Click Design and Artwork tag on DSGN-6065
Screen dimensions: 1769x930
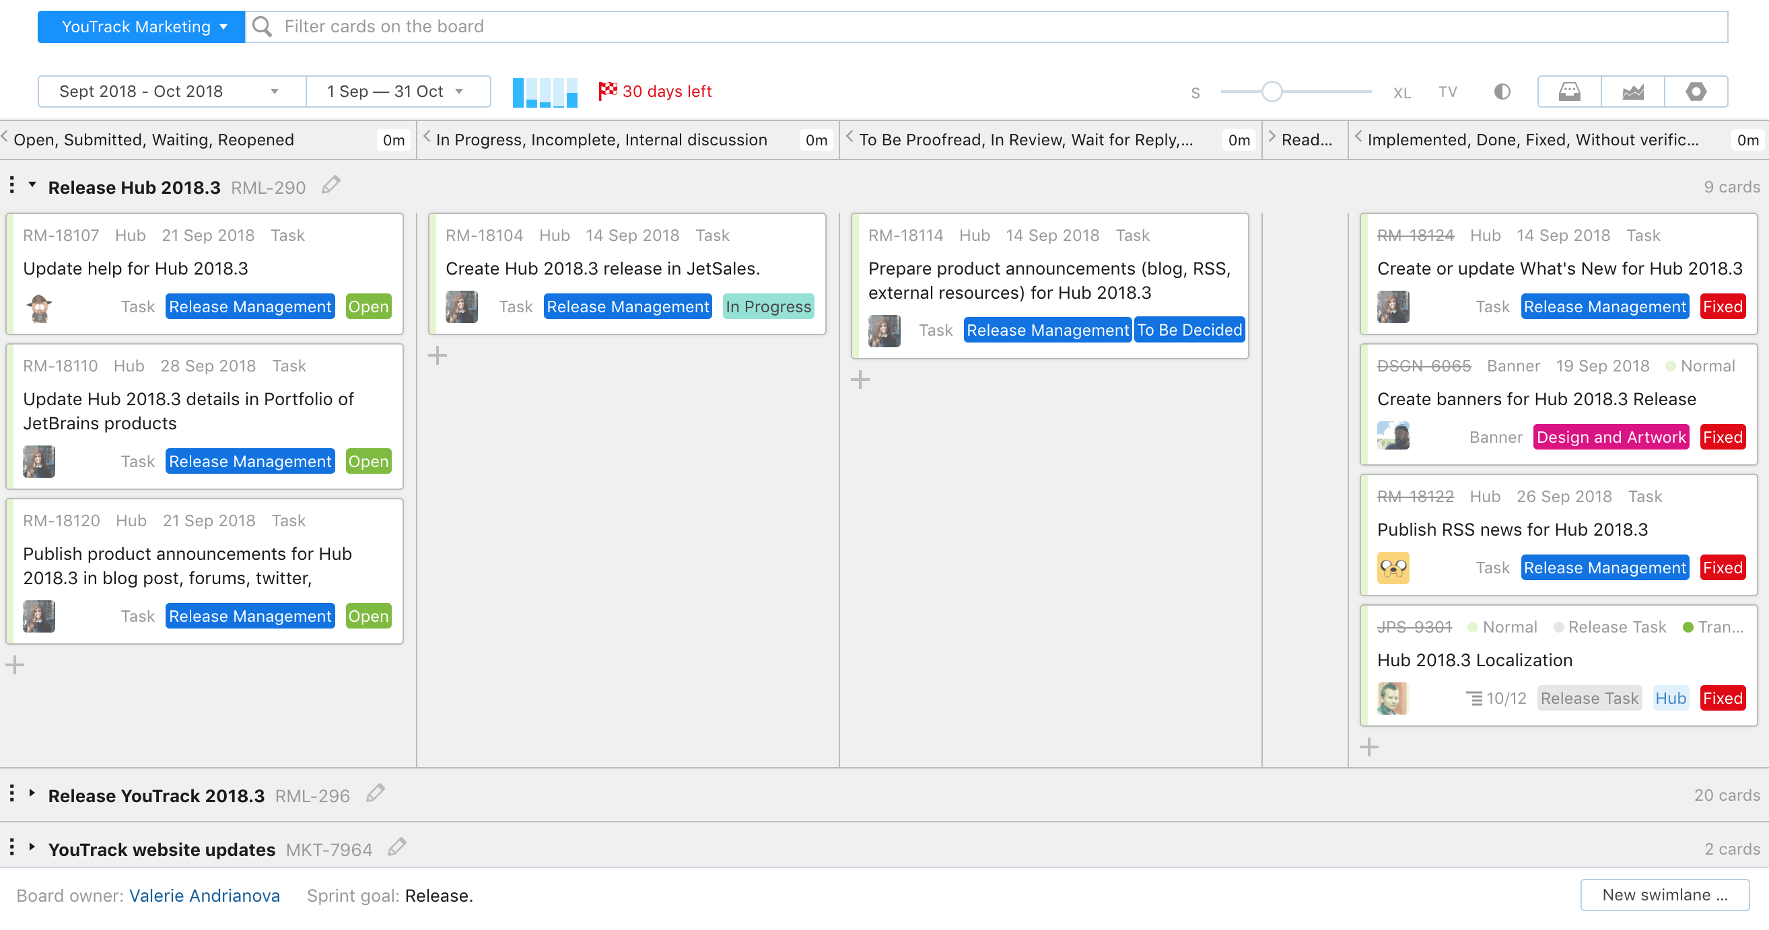tap(1610, 438)
